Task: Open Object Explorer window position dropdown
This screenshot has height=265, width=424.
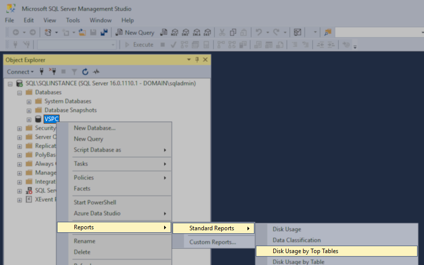Action: tap(189, 60)
